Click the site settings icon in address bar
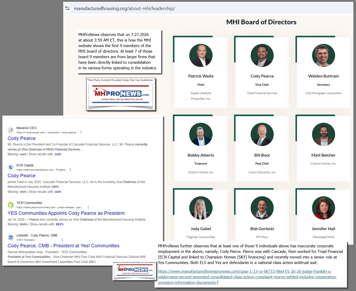 coord(67,8)
